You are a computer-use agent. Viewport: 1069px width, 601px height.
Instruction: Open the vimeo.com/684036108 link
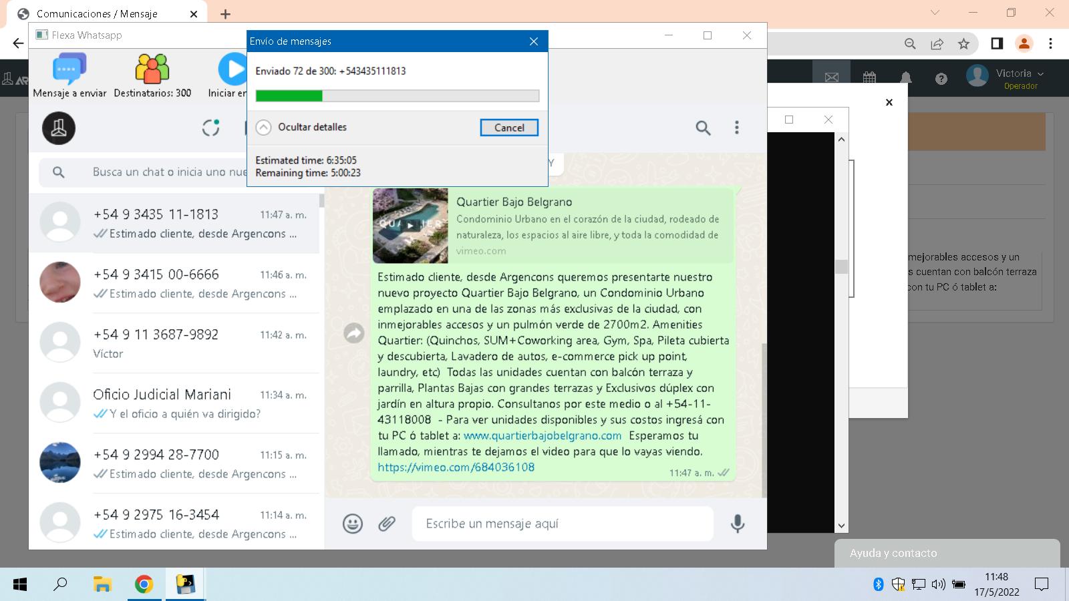pyautogui.click(x=456, y=467)
